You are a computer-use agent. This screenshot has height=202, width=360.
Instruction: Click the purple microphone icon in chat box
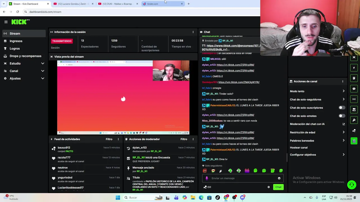click(x=207, y=178)
